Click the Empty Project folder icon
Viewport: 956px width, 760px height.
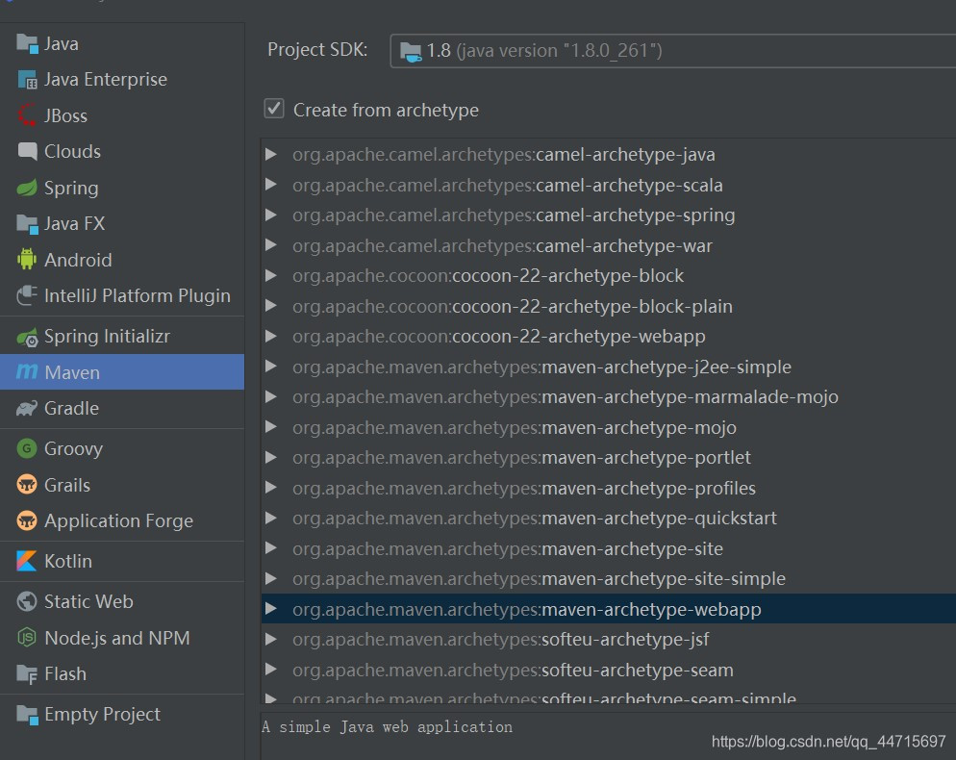coord(27,714)
